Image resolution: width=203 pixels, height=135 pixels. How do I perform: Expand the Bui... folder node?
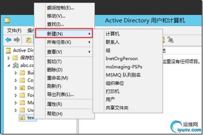click(16, 73)
